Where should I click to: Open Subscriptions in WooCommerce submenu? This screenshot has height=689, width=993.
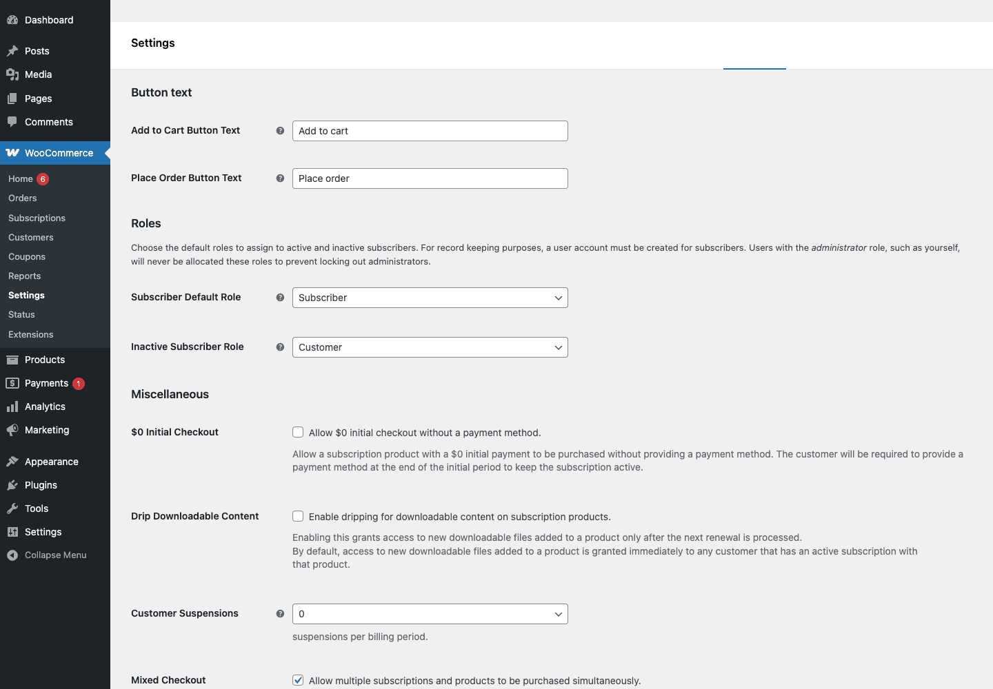(37, 218)
